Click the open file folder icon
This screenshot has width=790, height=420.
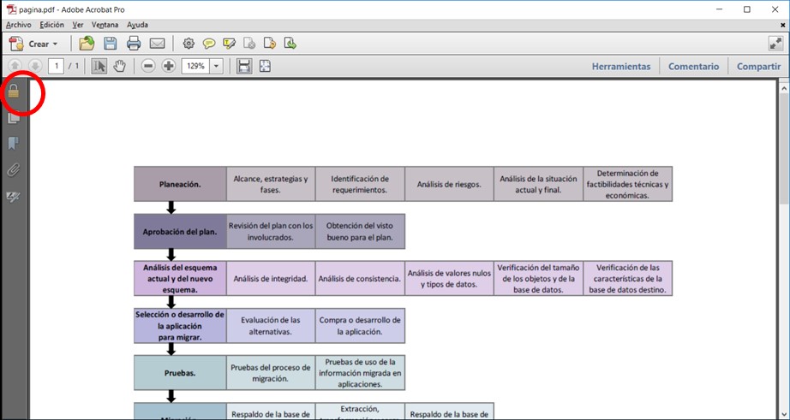[x=87, y=44]
